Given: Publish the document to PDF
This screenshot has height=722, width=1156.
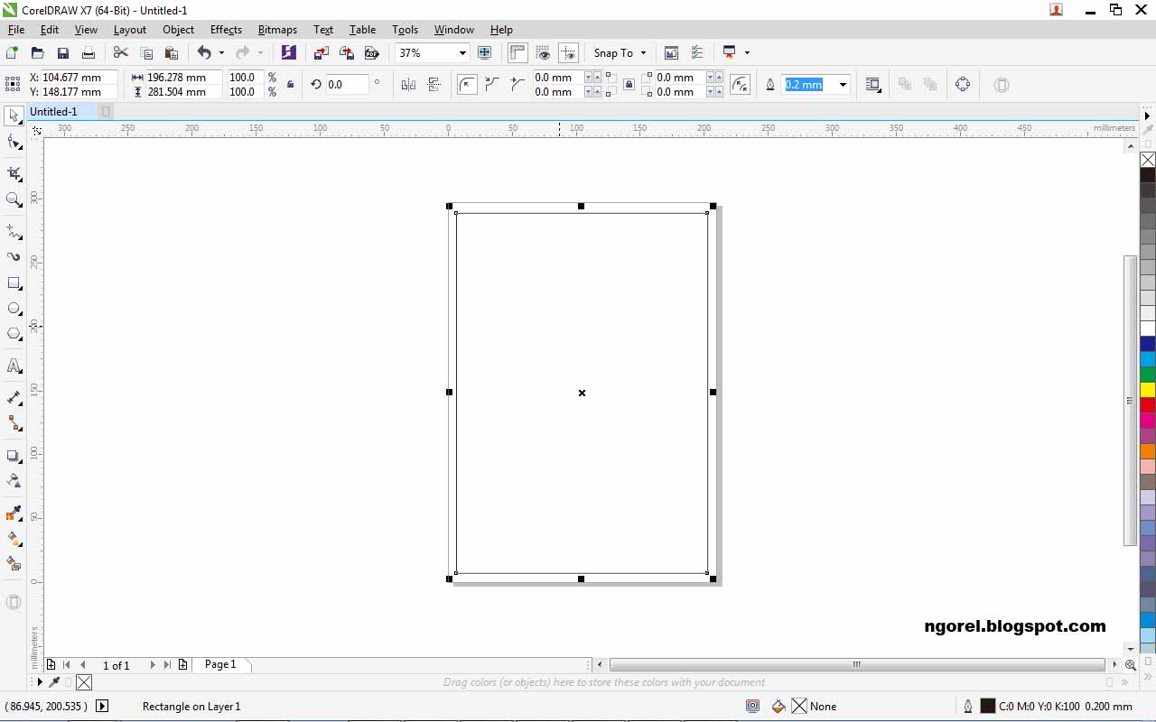Looking at the screenshot, I should [372, 52].
